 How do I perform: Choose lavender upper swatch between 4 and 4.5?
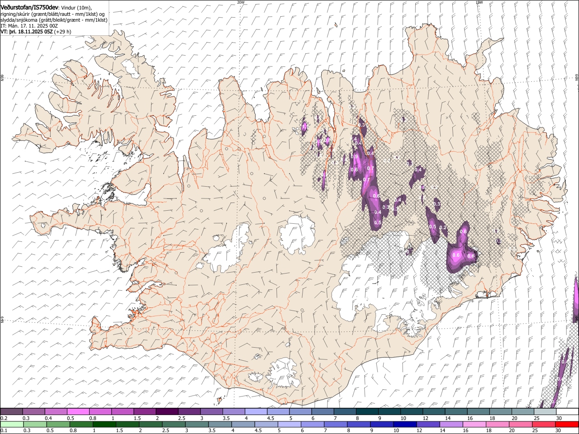pyautogui.click(x=256, y=412)
